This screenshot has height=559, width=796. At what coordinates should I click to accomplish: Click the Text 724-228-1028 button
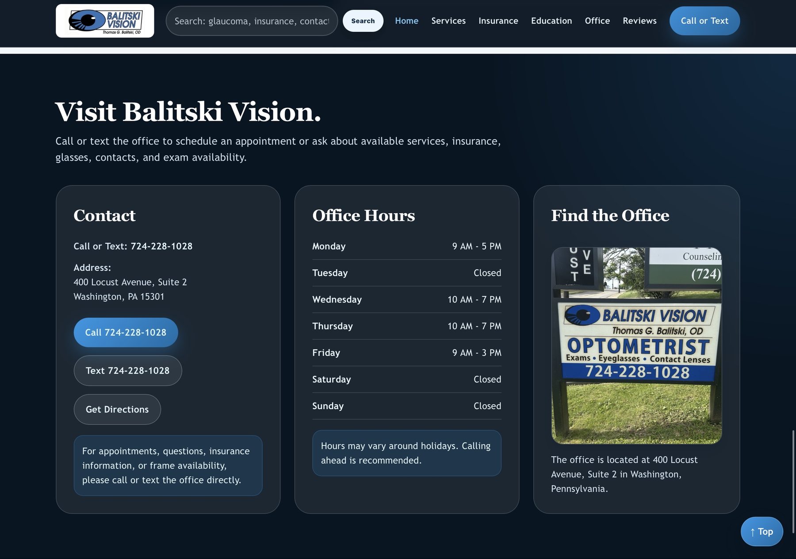click(127, 371)
